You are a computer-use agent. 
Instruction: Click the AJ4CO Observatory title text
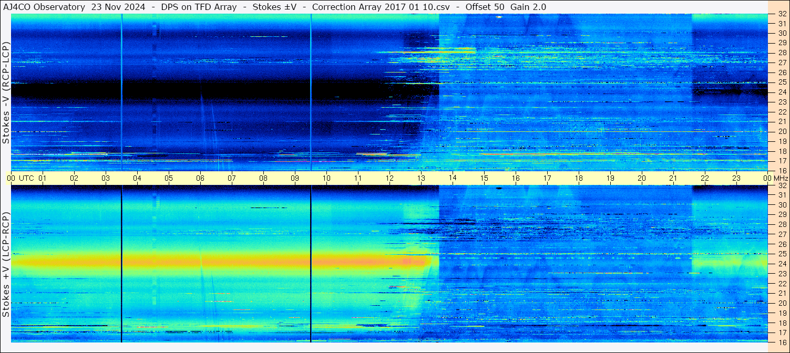(44, 7)
